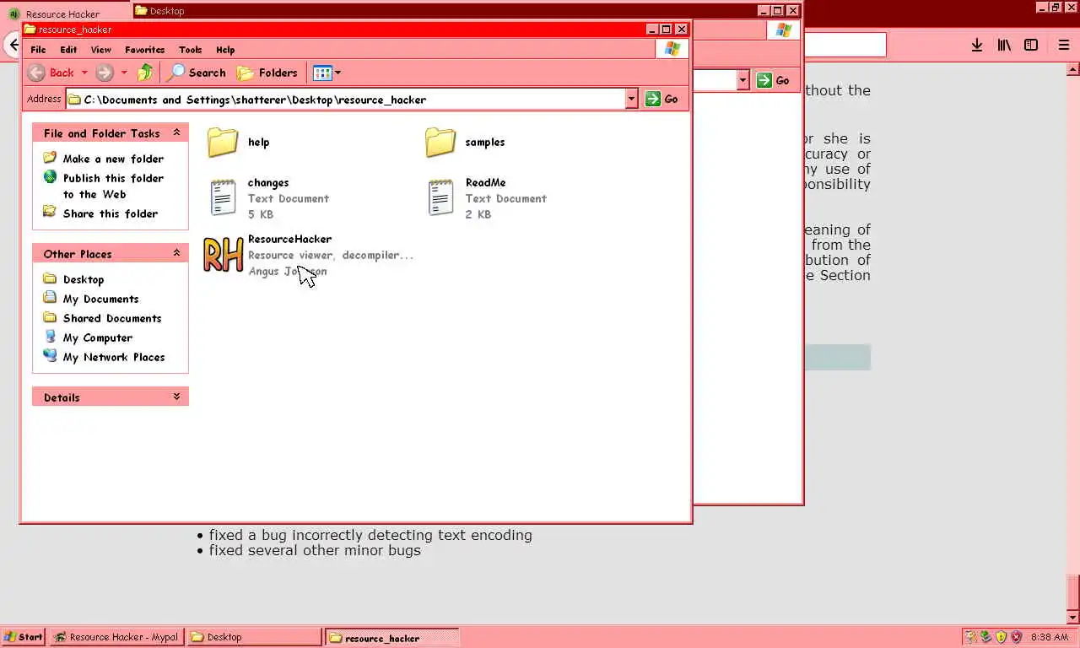Screen dimensions: 1080x648
Task: Open browser Downloads arrow icon
Action: click(x=976, y=45)
